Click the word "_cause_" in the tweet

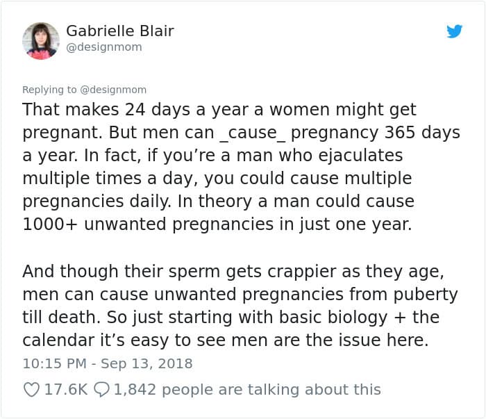point(252,133)
